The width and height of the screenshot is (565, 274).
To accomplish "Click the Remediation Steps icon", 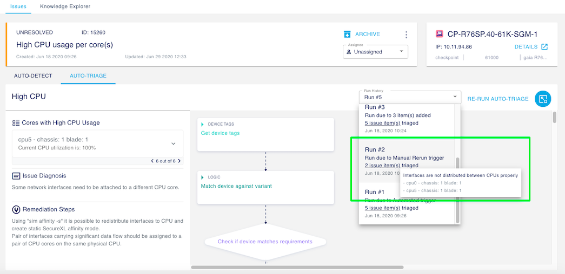I will (x=16, y=209).
